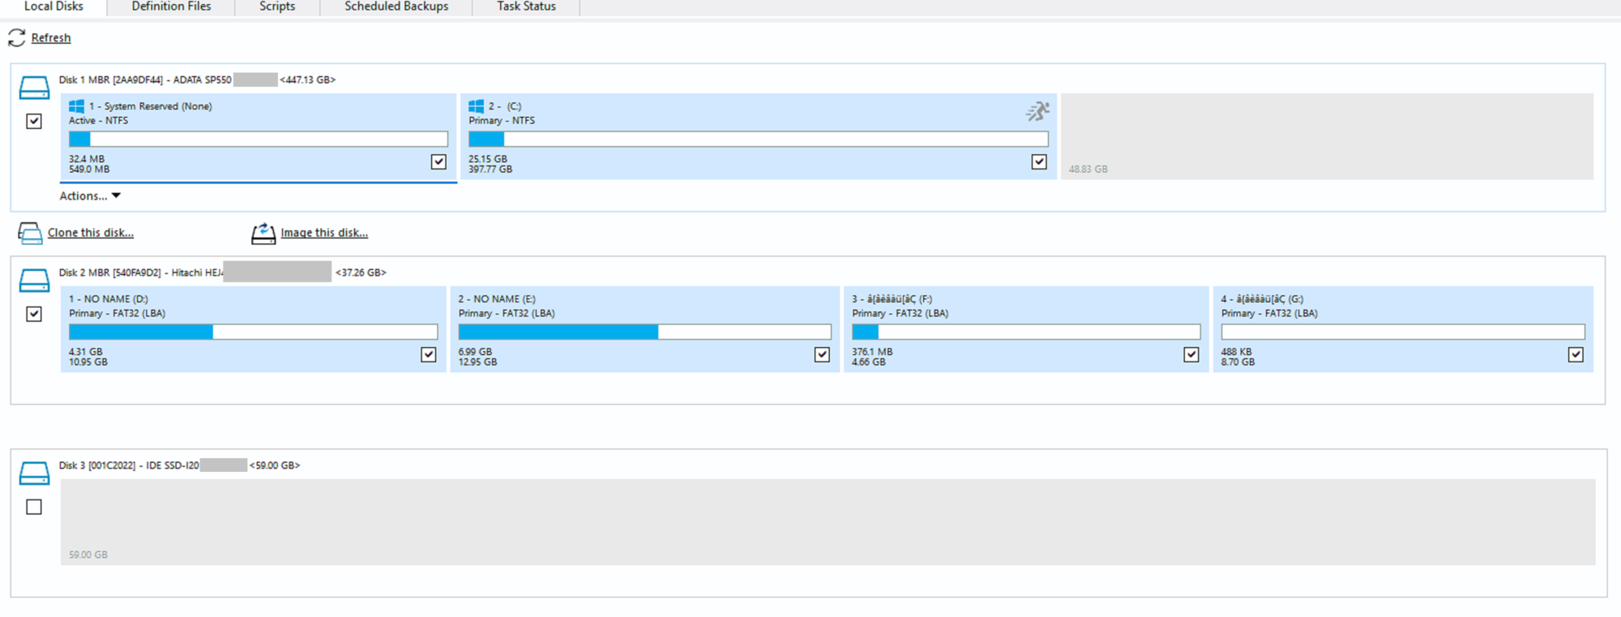
Task: Click the running figure icon on C: partition
Action: pos(1037,112)
